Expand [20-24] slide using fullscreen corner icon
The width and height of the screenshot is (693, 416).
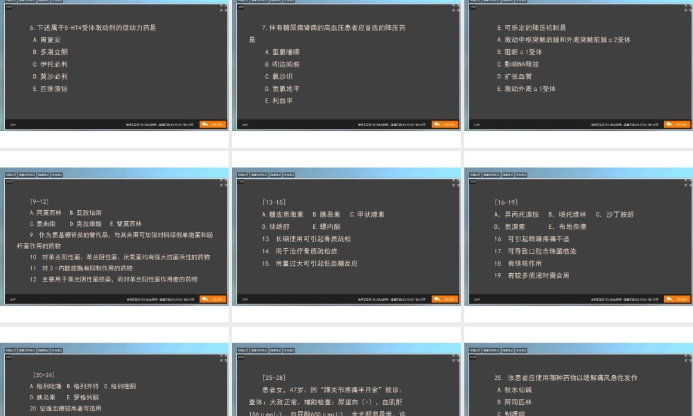click(x=223, y=358)
